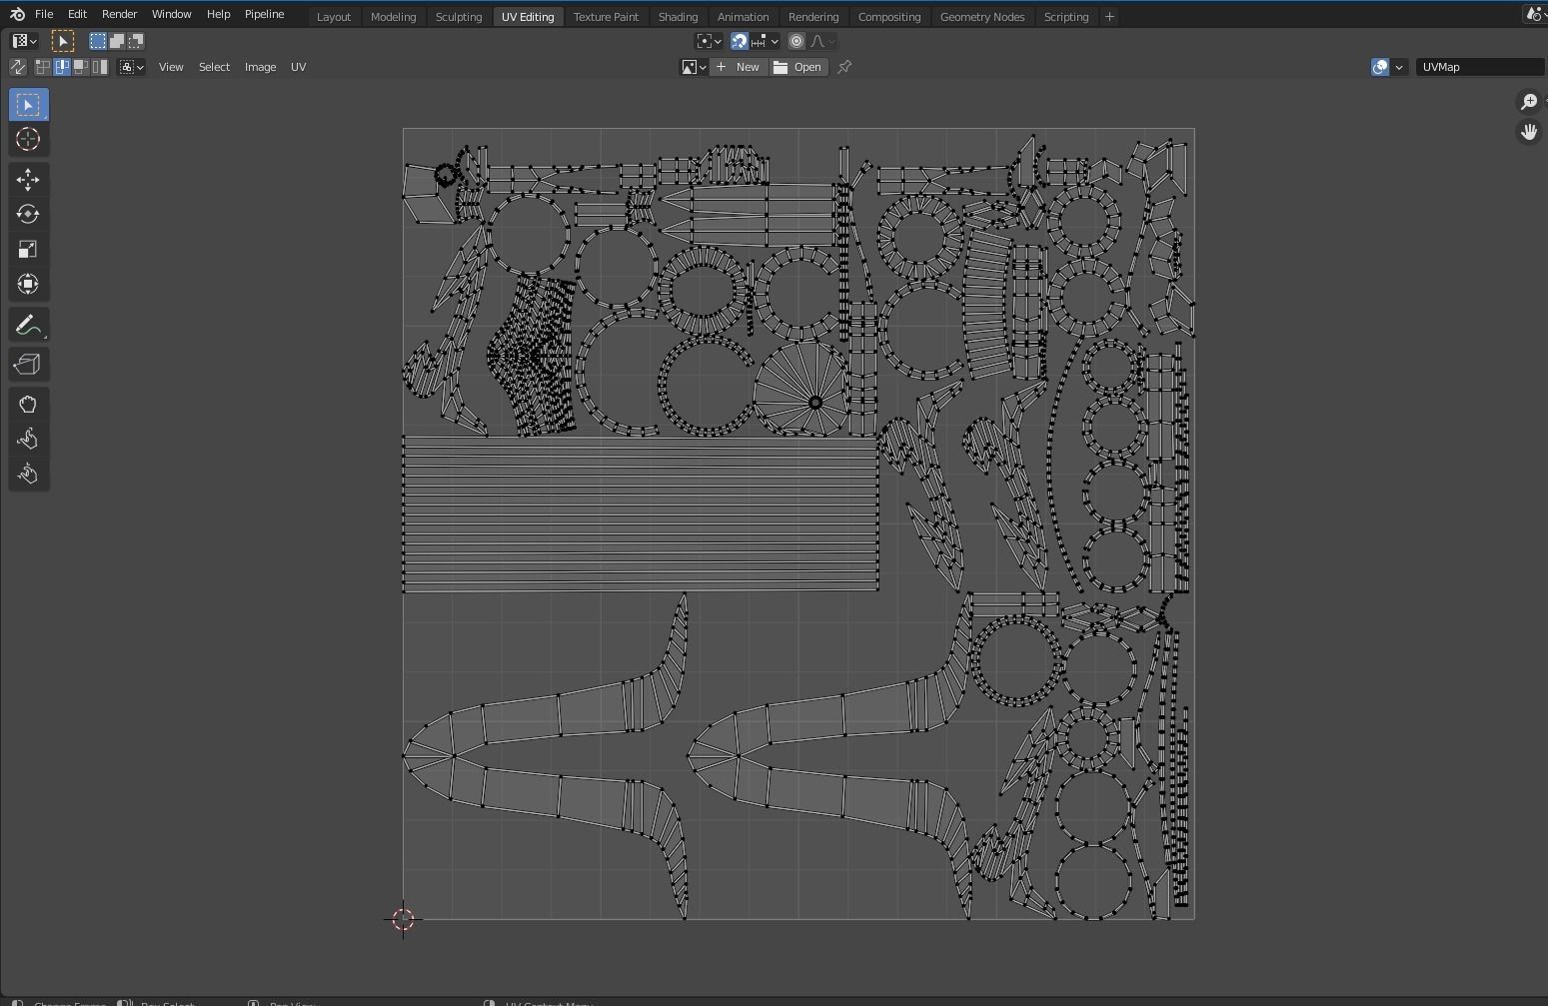Click the Blender logo menu
Image resolution: width=1548 pixels, height=1006 pixels.
(x=17, y=14)
